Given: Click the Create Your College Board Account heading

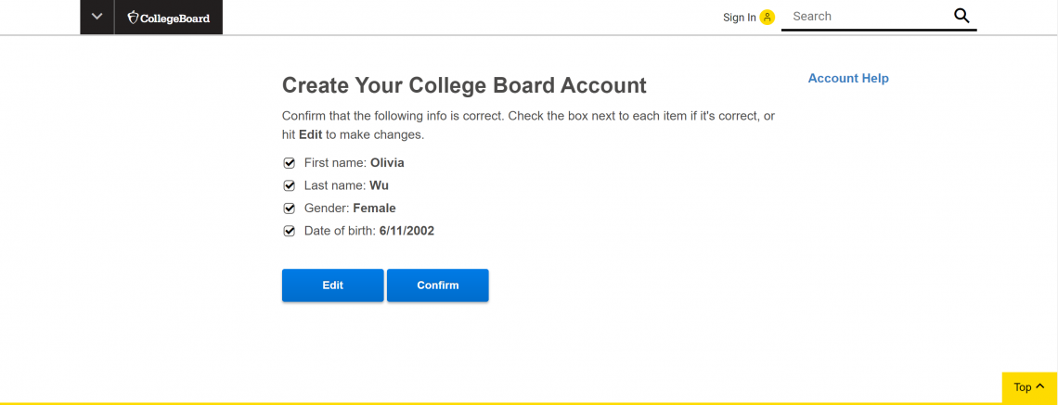Looking at the screenshot, I should [464, 86].
